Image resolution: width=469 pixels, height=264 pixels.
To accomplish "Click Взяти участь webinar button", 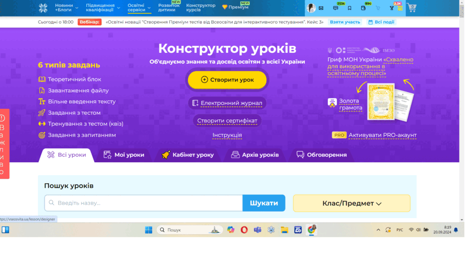I will [345, 22].
